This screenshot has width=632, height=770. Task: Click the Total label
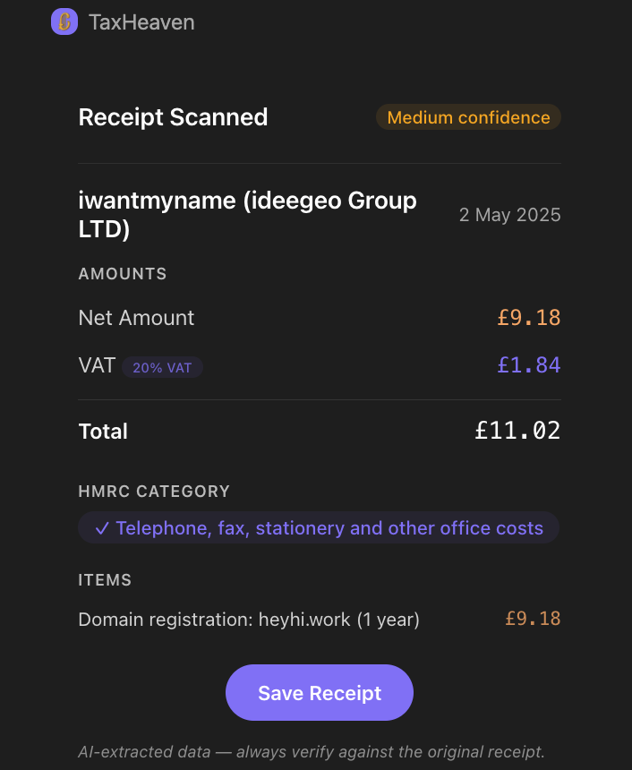(103, 432)
